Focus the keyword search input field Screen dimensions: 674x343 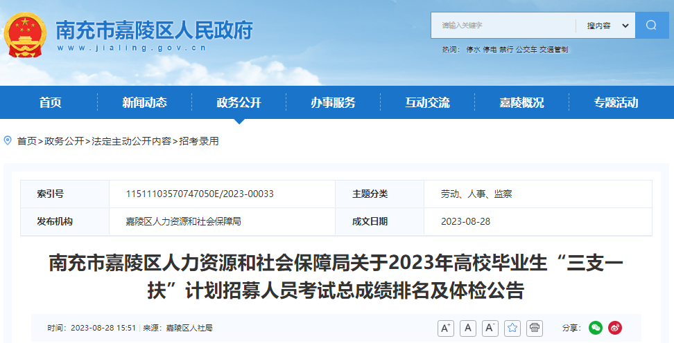(503, 26)
